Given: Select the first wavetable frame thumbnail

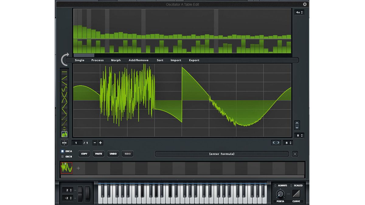Looking at the screenshot, I should click(67, 168).
